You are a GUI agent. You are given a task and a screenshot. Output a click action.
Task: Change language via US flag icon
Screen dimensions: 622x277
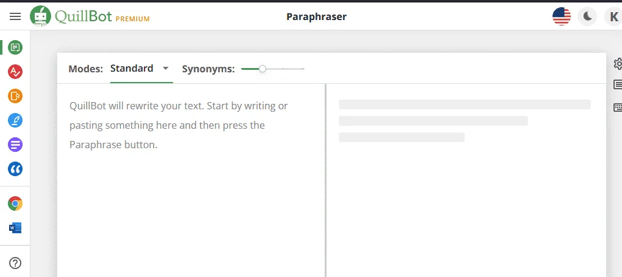(561, 16)
